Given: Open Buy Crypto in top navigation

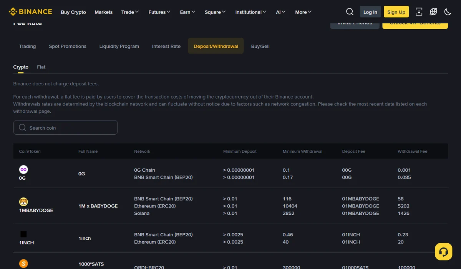Looking at the screenshot, I should click(73, 12).
